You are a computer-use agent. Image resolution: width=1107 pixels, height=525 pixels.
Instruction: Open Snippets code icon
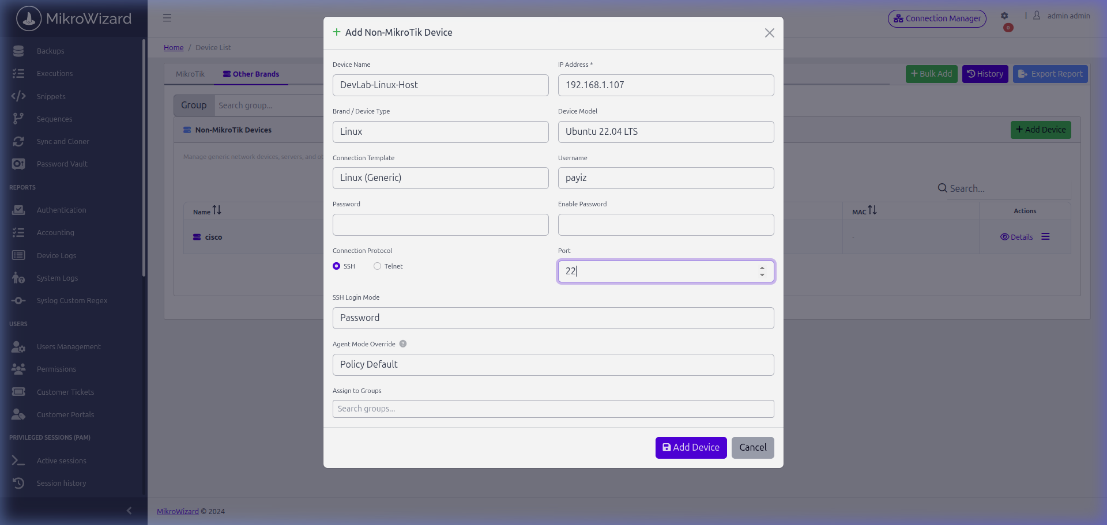tap(18, 96)
